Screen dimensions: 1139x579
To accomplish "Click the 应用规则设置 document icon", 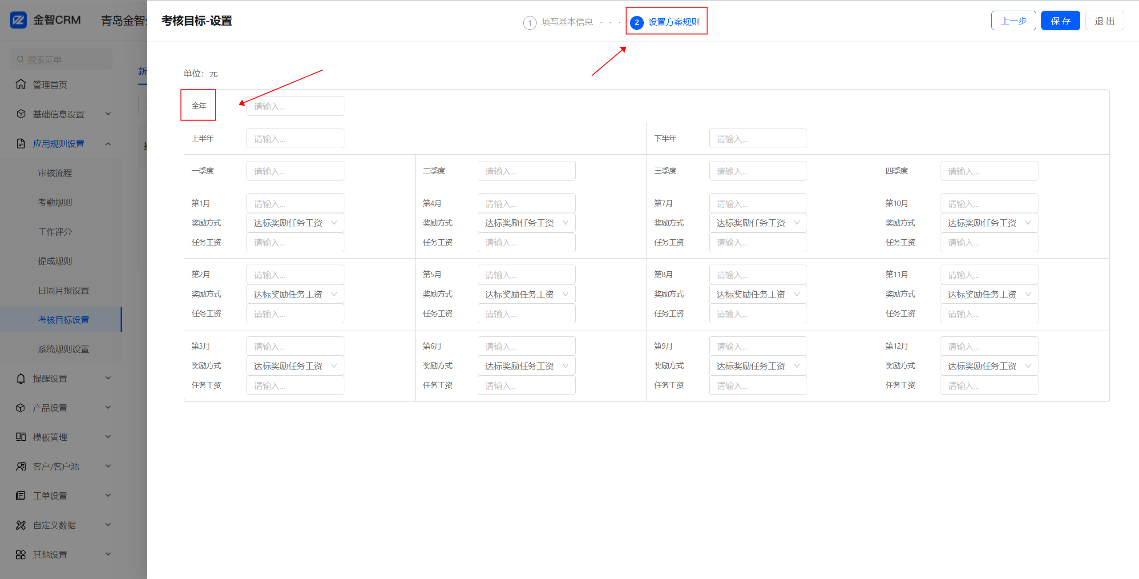I will point(21,143).
